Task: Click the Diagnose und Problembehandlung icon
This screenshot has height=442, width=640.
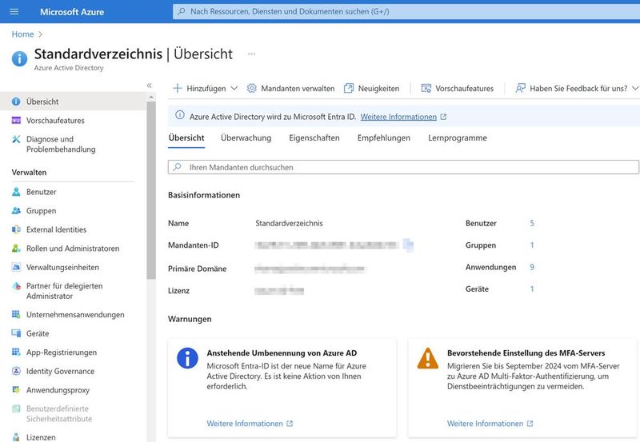Action: [16, 139]
